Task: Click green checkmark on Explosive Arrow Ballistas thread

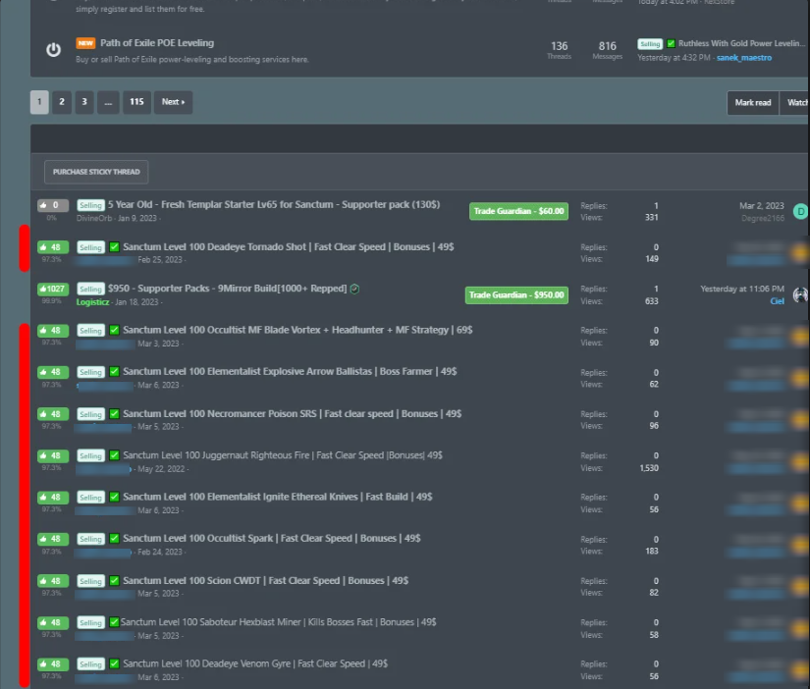Action: coord(115,371)
